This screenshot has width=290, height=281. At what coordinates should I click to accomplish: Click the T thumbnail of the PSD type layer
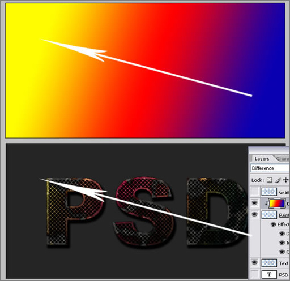(x=269, y=275)
